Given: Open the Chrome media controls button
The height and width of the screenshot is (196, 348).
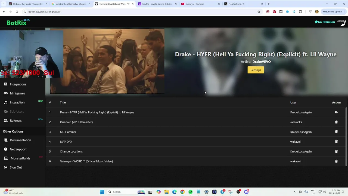Looking at the screenshot, I should pyautogui.click(x=310, y=12).
